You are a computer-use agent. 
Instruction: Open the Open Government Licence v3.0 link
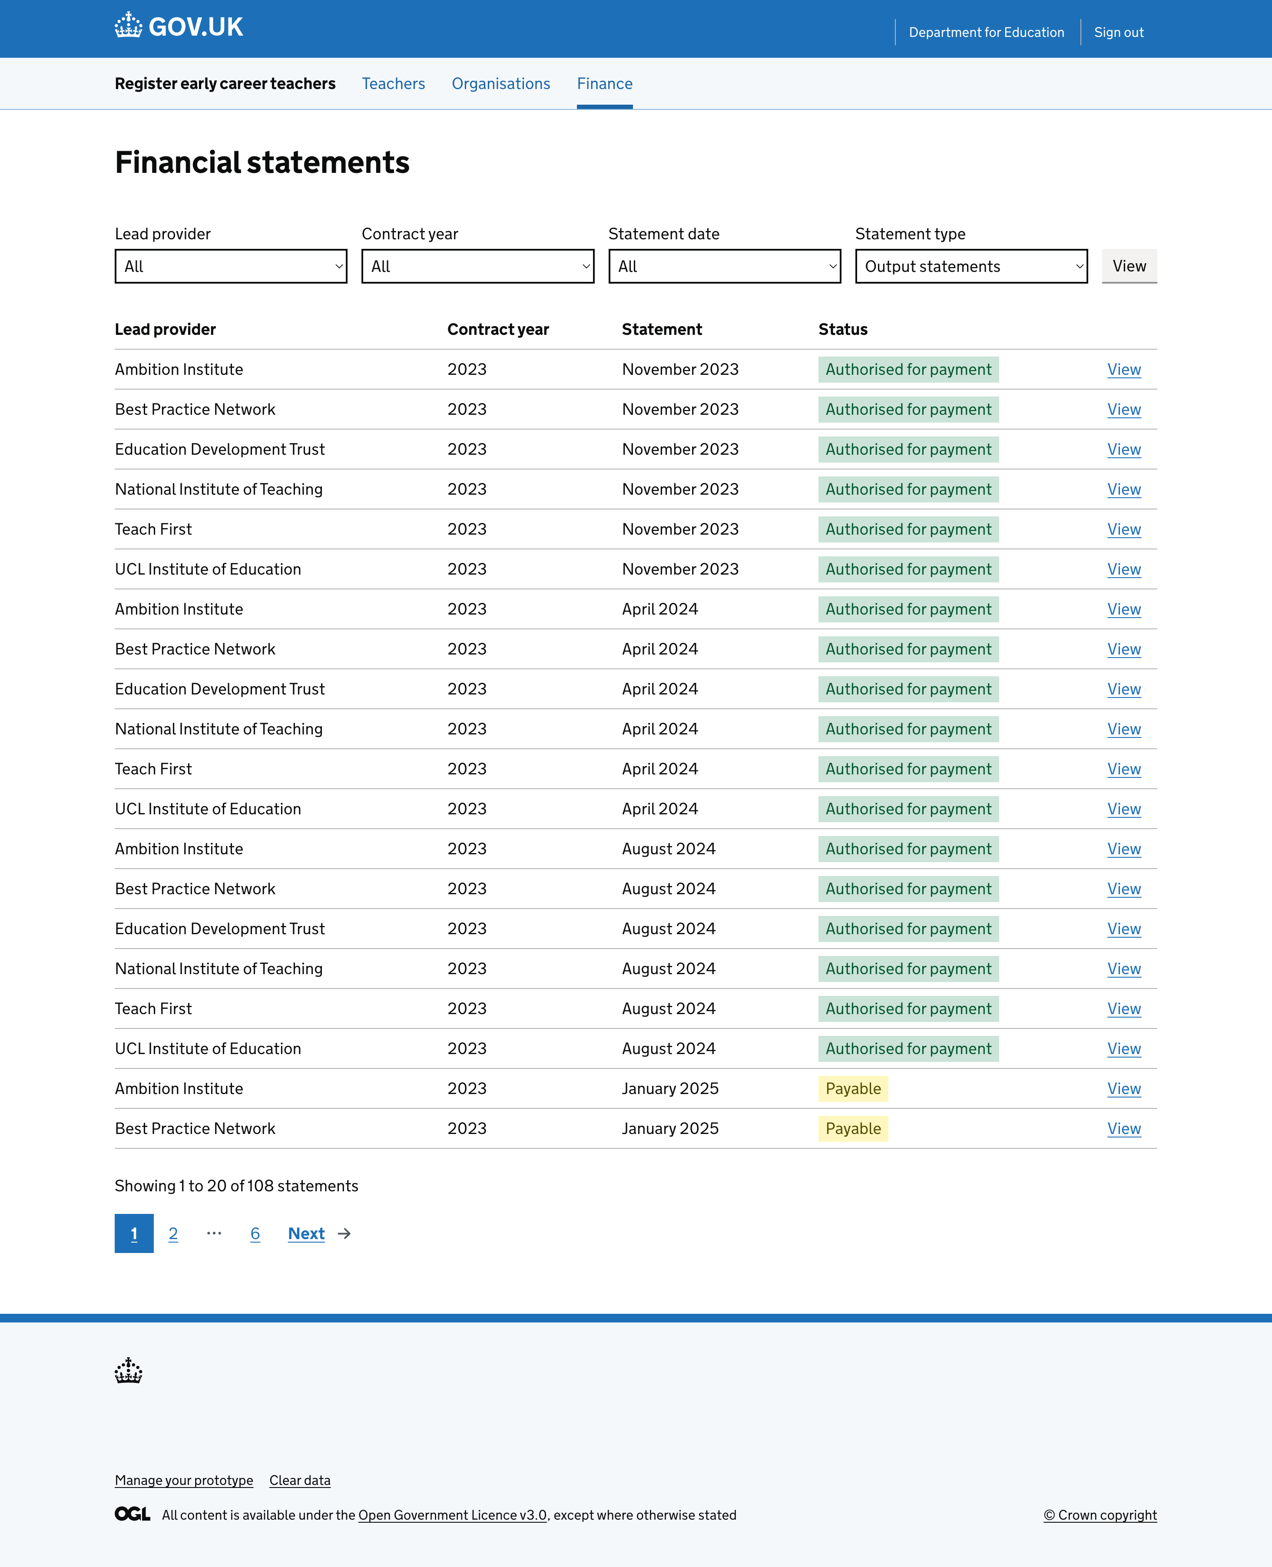(451, 1514)
